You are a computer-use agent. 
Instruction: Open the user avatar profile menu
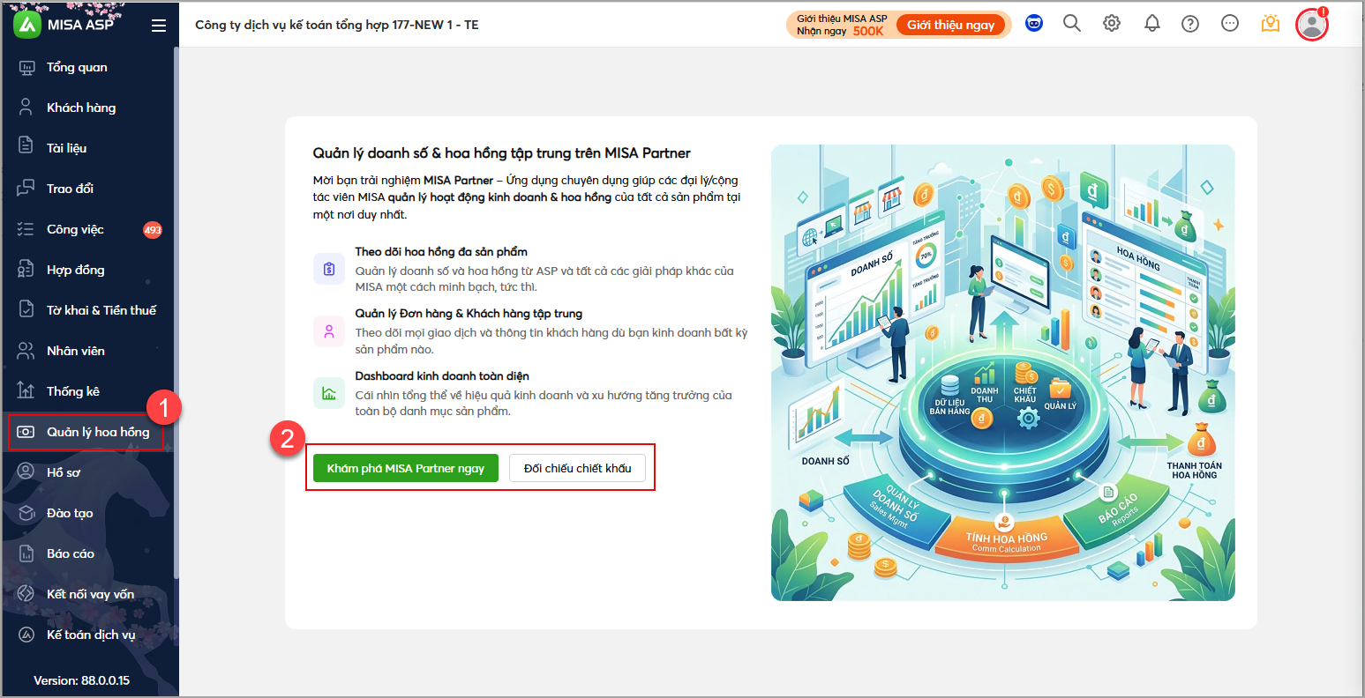1312,25
